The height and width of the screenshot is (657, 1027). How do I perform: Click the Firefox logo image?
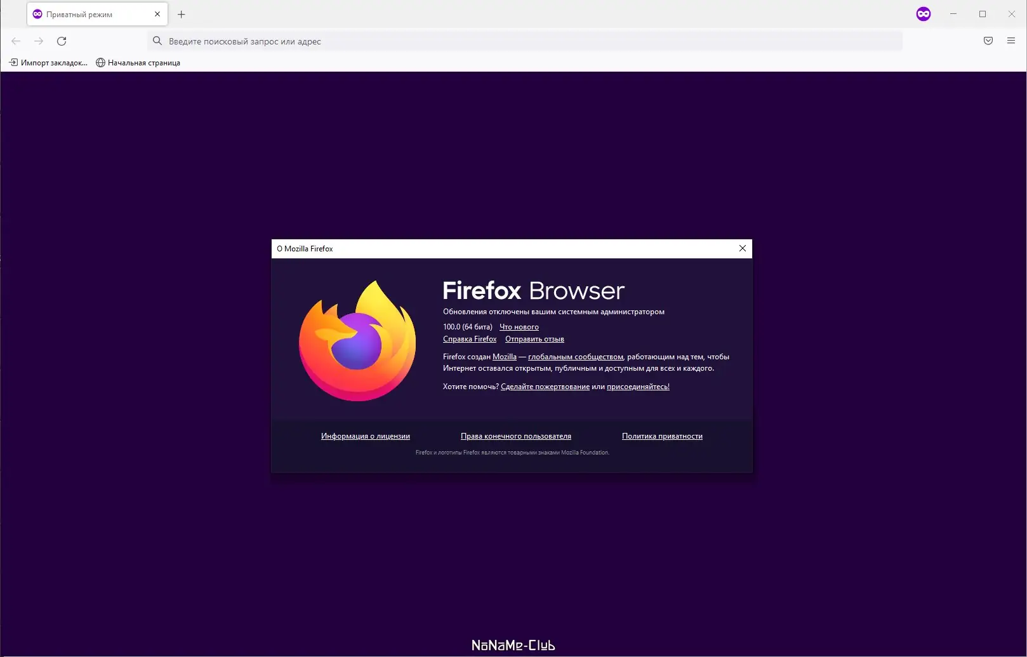[357, 341]
